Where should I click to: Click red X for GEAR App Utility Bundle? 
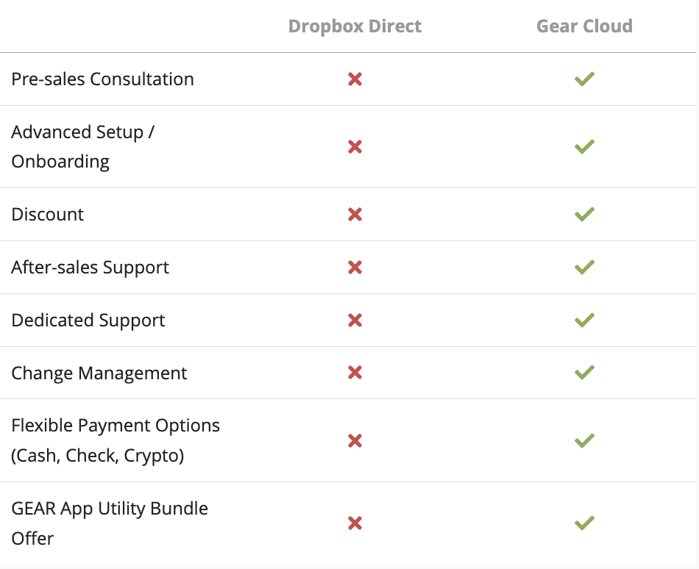(x=355, y=523)
